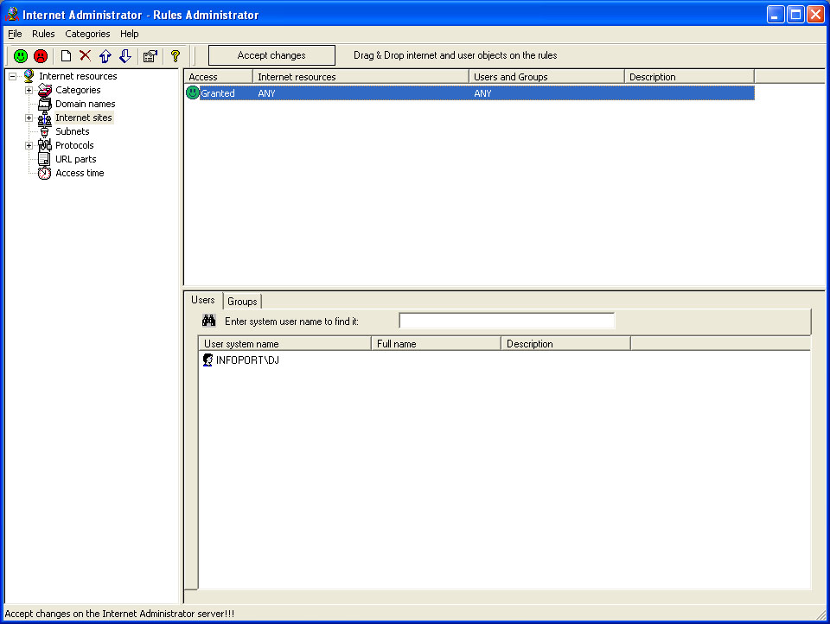The width and height of the screenshot is (830, 624).
Task: Move rule down with blue down arrow
Action: tap(124, 56)
